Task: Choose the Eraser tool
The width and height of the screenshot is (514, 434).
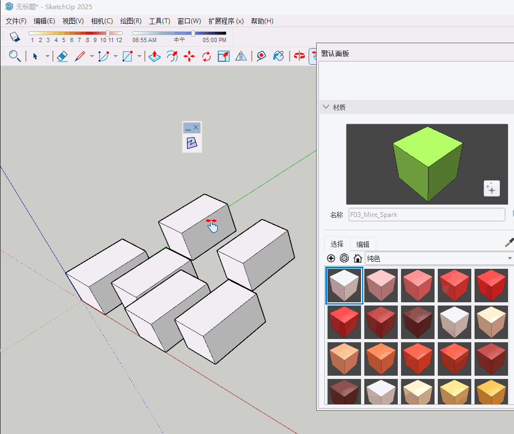Action: pyautogui.click(x=62, y=56)
